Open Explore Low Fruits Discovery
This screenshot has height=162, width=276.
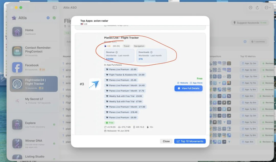(x=33, y=125)
